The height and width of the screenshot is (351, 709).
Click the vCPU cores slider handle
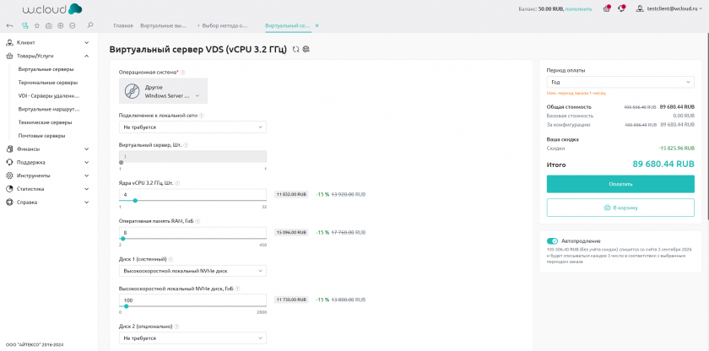(135, 201)
